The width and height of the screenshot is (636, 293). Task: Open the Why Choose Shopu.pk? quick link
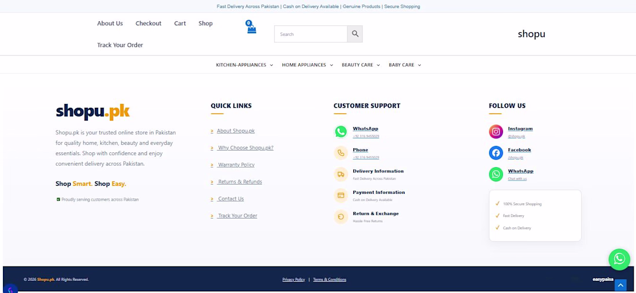[245, 148]
